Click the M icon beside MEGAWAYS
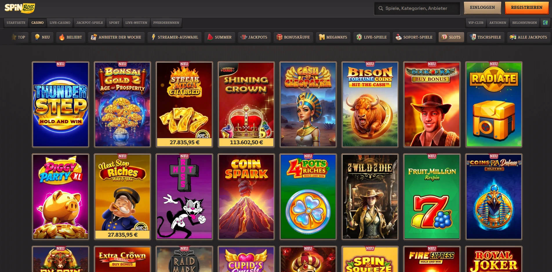The image size is (552, 272). pyautogui.click(x=322, y=37)
